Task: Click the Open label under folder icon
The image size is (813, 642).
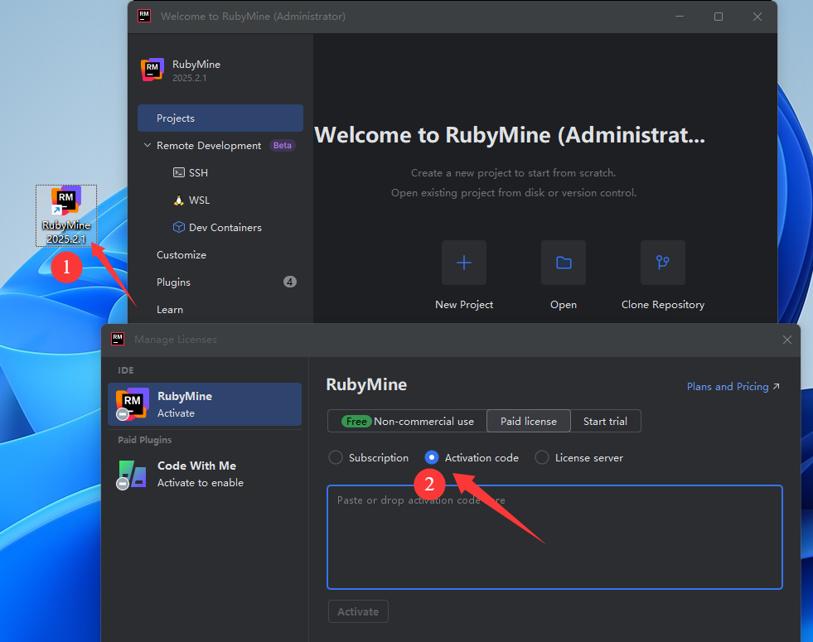Action: pos(563,305)
